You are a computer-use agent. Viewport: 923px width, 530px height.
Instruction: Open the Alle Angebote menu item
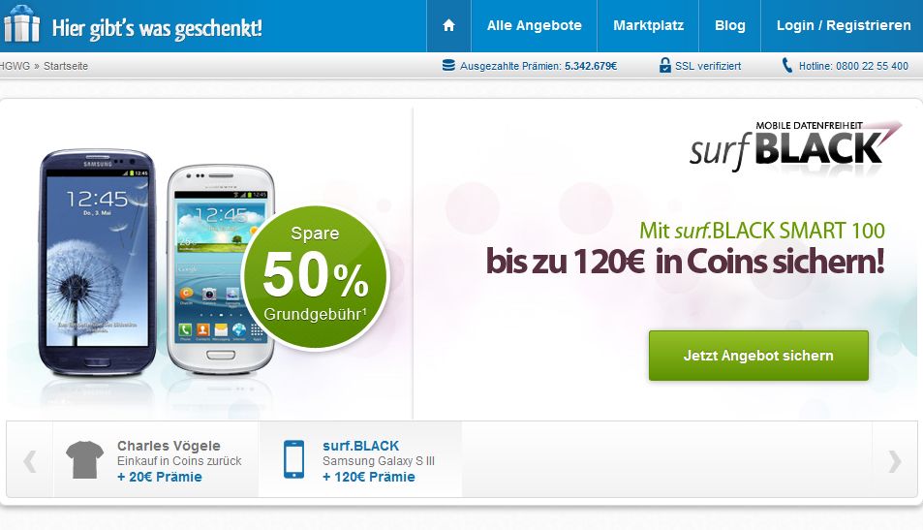point(534,25)
